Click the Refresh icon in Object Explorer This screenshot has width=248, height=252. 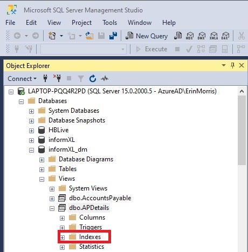[x=93, y=78]
